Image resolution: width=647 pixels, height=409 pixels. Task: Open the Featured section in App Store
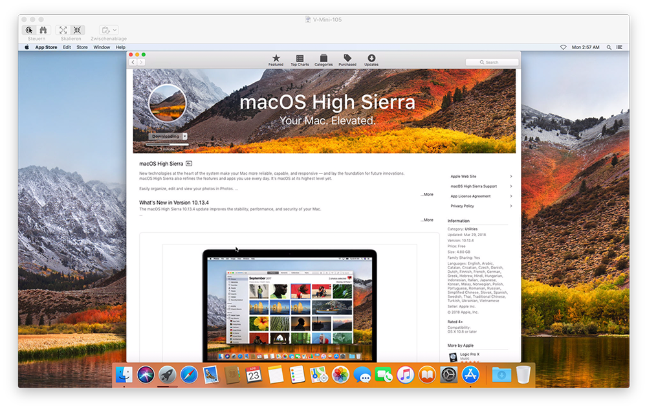(276, 60)
